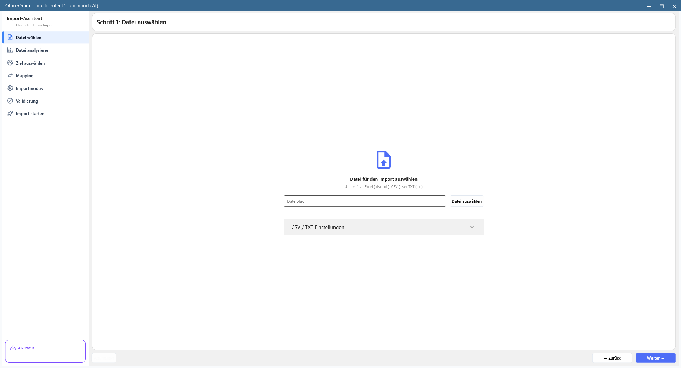681x368 pixels.
Task: Select the Validierung step label
Action: click(27, 101)
